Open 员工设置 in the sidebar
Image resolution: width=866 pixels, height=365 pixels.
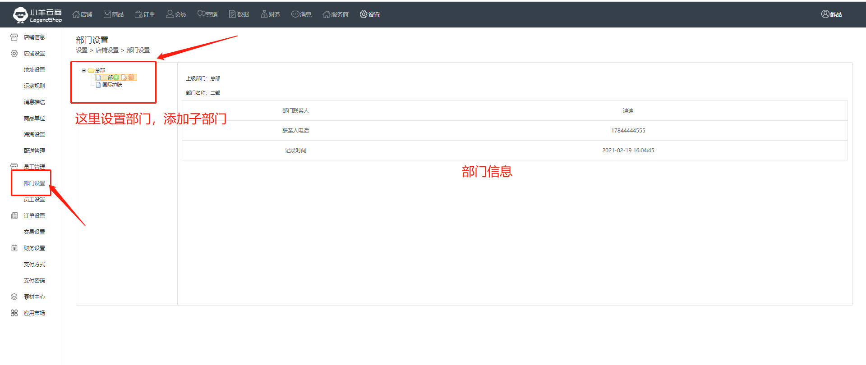(34, 200)
